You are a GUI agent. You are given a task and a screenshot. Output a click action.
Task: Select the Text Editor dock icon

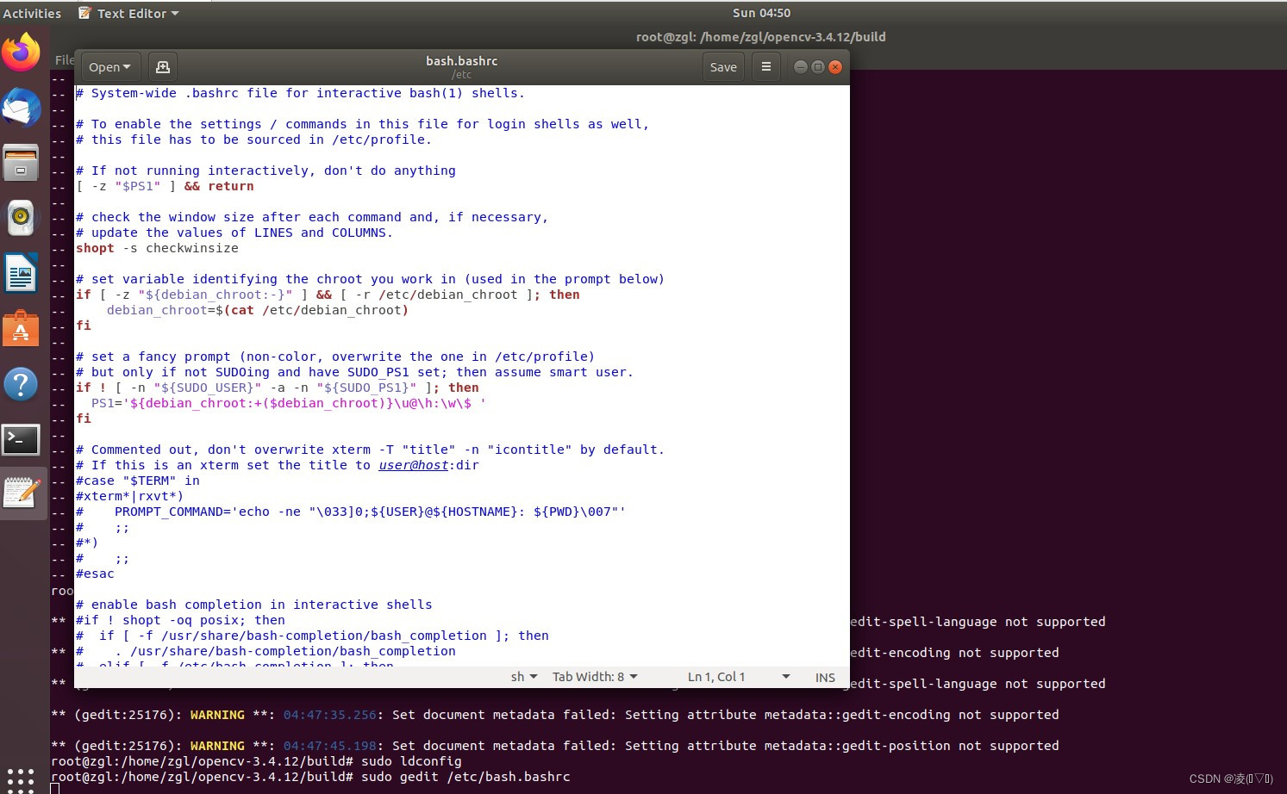coord(21,494)
